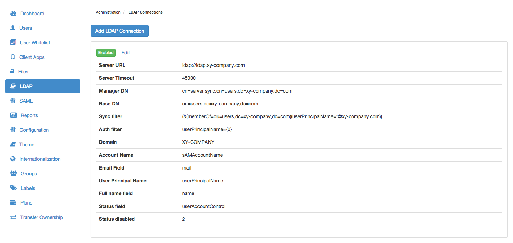Click the green Enabled status badge
The height and width of the screenshot is (243, 513).
point(106,53)
